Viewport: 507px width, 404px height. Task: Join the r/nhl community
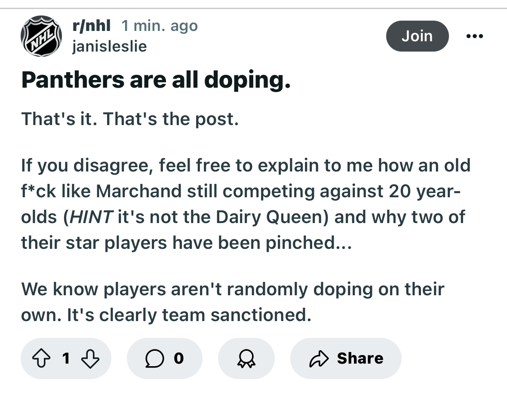tap(418, 36)
